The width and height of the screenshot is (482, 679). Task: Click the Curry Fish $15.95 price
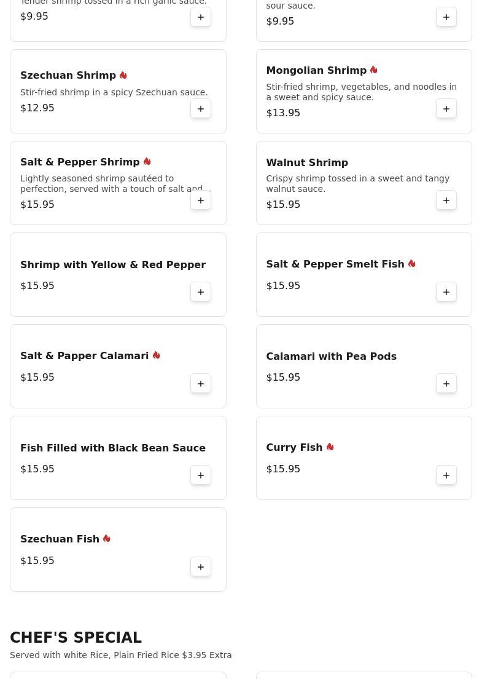click(283, 469)
